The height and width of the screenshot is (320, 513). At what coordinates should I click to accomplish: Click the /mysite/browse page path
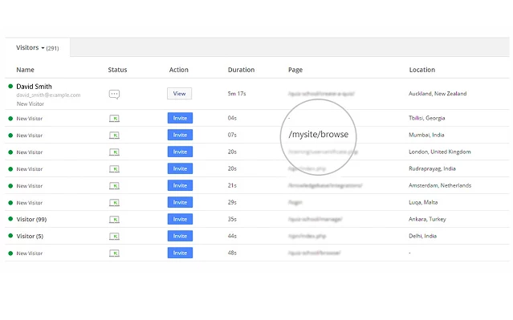tap(319, 135)
